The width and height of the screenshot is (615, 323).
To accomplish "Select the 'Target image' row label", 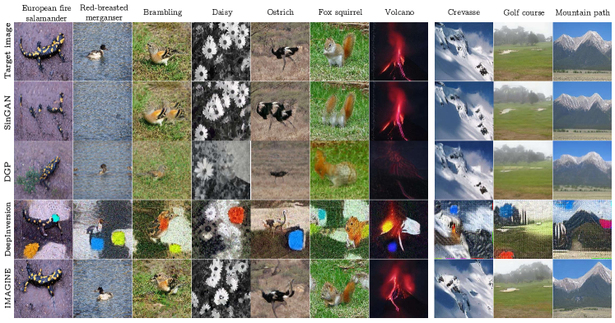I will [8, 51].
